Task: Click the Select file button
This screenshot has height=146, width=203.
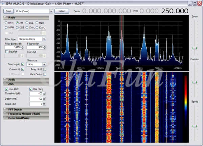Action: [x=62, y=11]
